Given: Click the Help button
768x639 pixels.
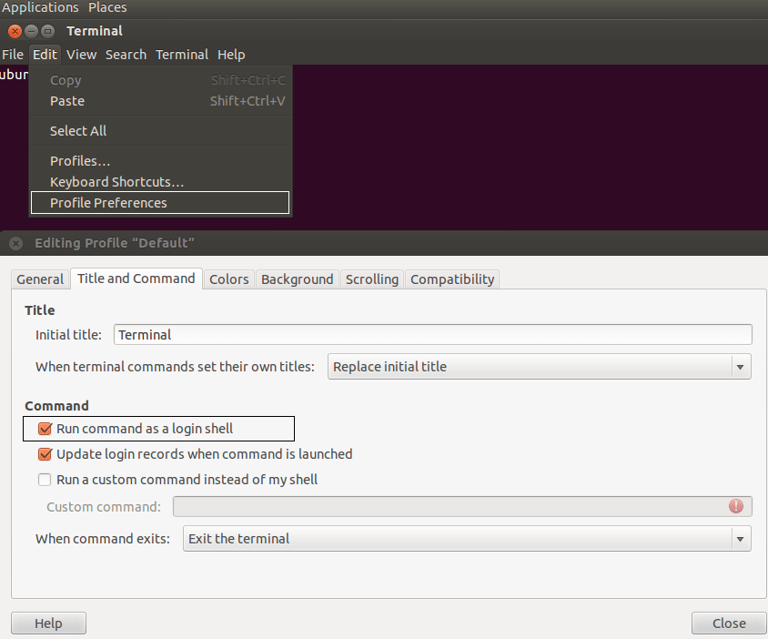Looking at the screenshot, I should point(48,623).
